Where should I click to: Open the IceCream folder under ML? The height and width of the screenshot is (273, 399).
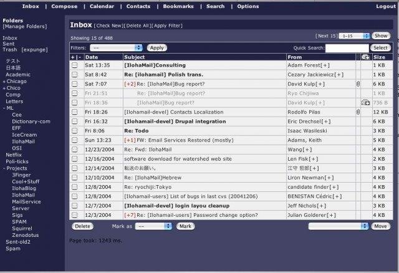click(24, 135)
